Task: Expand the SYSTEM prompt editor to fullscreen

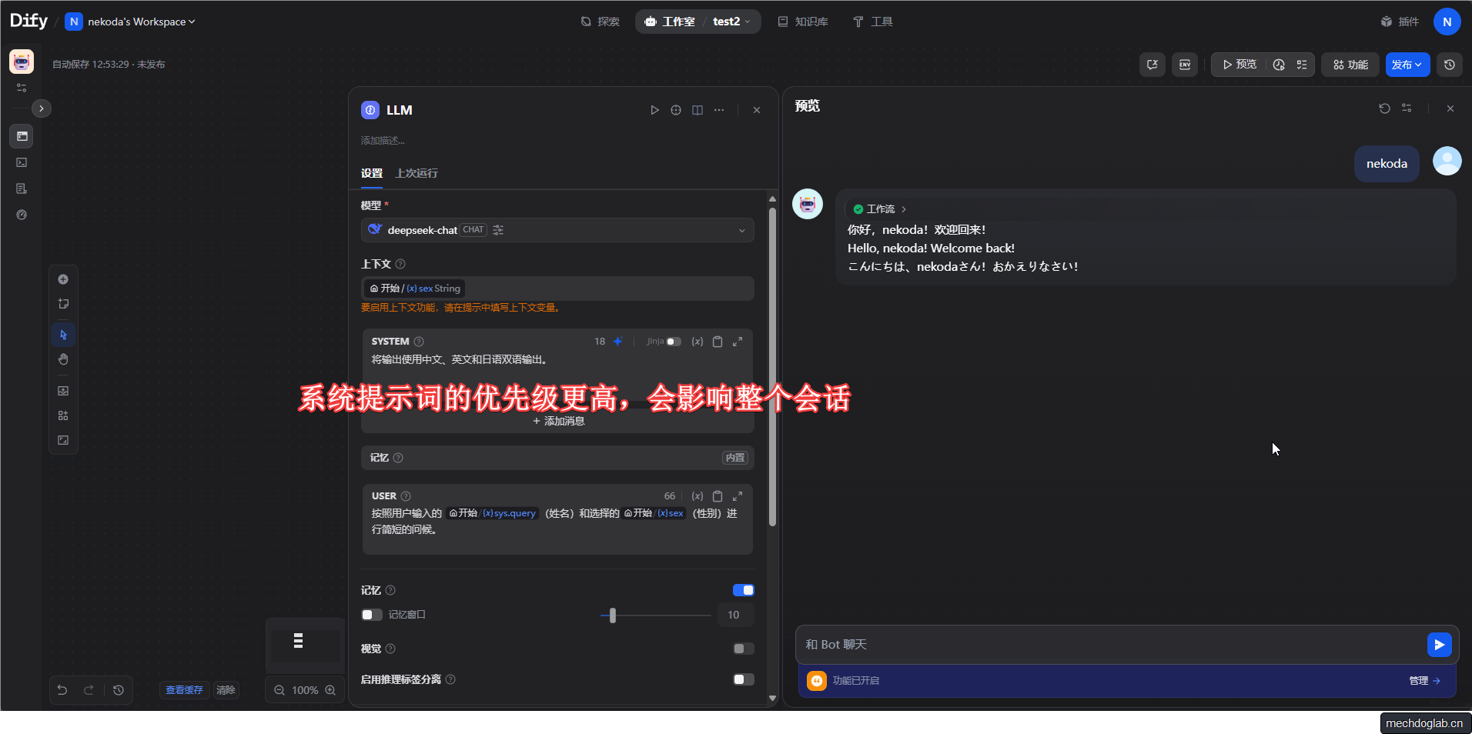Action: click(x=738, y=342)
